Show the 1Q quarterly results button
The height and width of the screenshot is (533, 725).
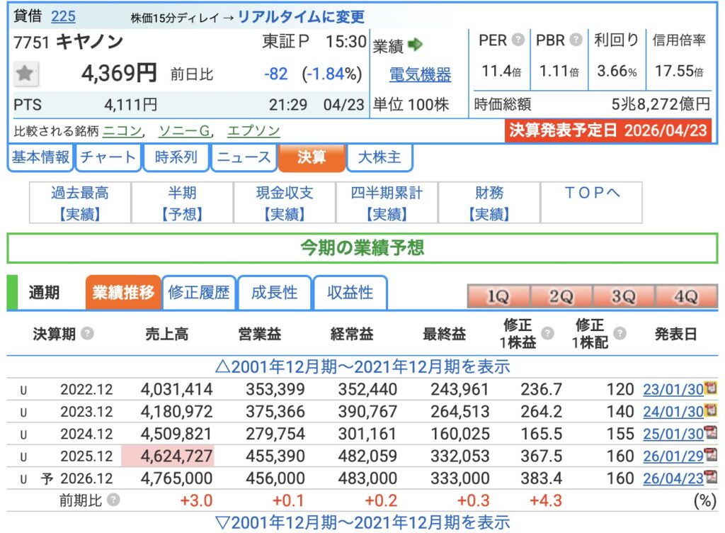point(498,297)
